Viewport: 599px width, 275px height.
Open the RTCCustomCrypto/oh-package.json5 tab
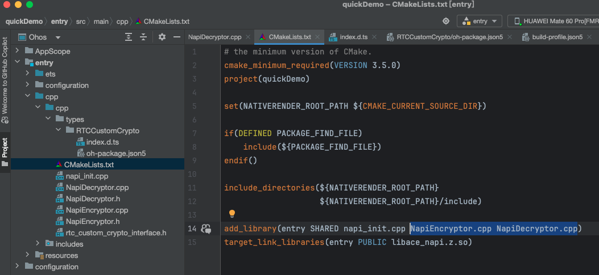point(449,37)
